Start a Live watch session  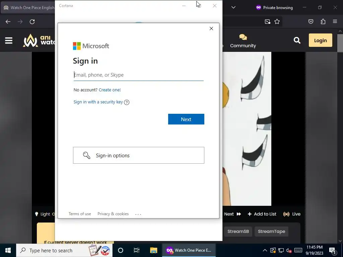pyautogui.click(x=292, y=214)
